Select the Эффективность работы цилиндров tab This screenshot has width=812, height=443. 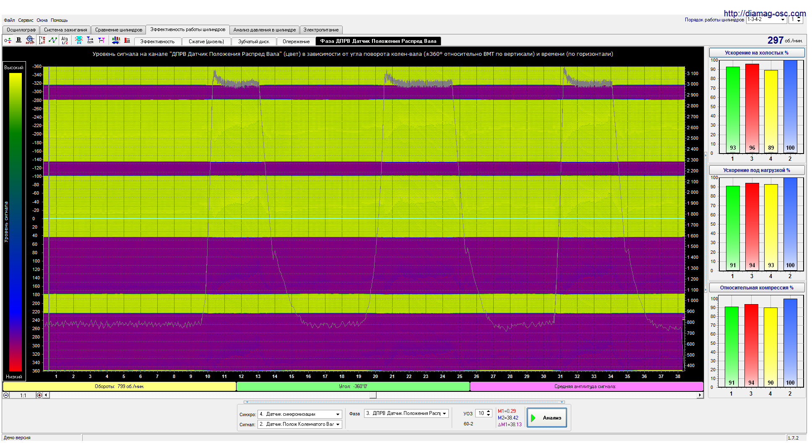pyautogui.click(x=188, y=29)
